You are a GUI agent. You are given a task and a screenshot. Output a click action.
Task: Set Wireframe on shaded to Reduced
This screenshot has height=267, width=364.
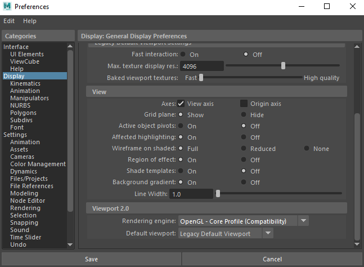pos(244,148)
